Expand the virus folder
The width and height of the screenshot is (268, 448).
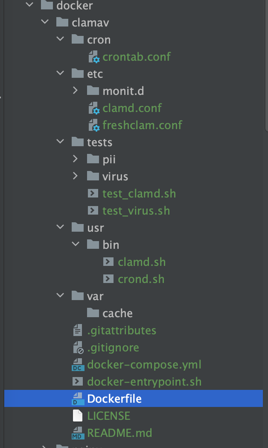(x=76, y=176)
